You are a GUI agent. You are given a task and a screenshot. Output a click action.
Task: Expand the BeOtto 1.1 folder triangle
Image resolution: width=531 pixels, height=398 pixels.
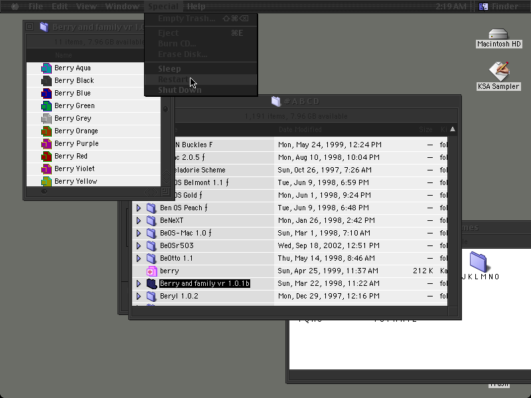139,259
